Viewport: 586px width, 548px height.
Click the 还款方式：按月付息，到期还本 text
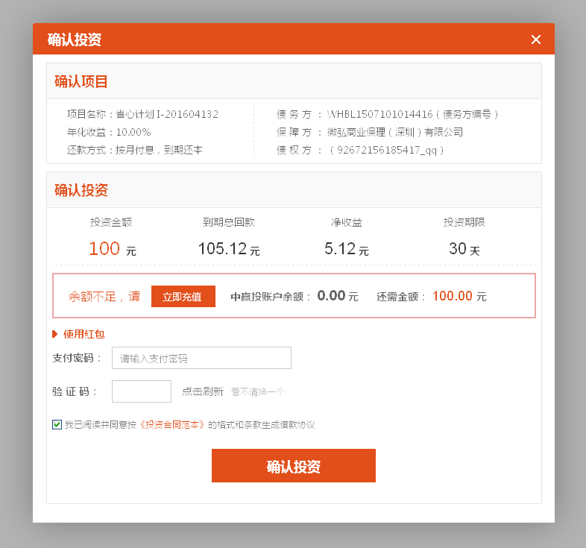pyautogui.click(x=134, y=150)
